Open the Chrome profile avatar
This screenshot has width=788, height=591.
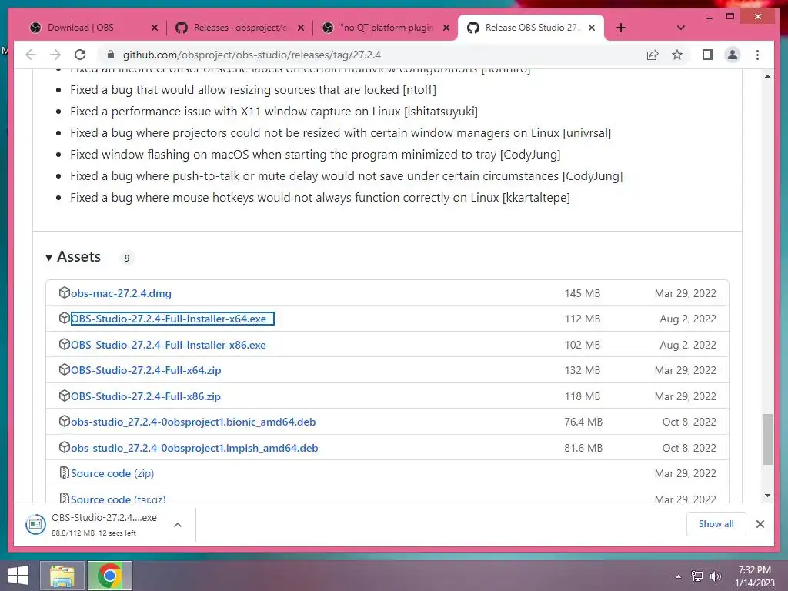click(x=733, y=55)
